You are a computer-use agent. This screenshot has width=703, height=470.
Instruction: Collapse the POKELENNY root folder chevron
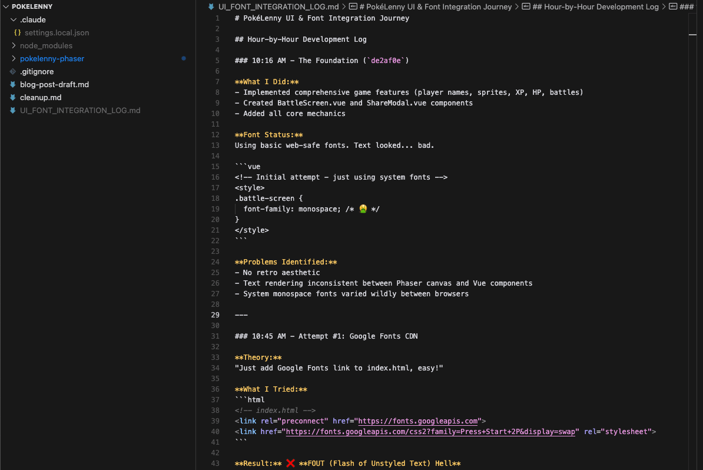tap(5, 6)
